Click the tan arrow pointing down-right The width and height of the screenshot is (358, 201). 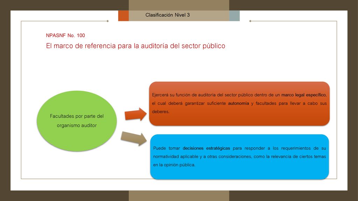(x=134, y=138)
